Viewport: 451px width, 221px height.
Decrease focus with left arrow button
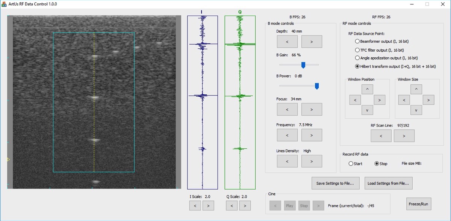click(287, 109)
